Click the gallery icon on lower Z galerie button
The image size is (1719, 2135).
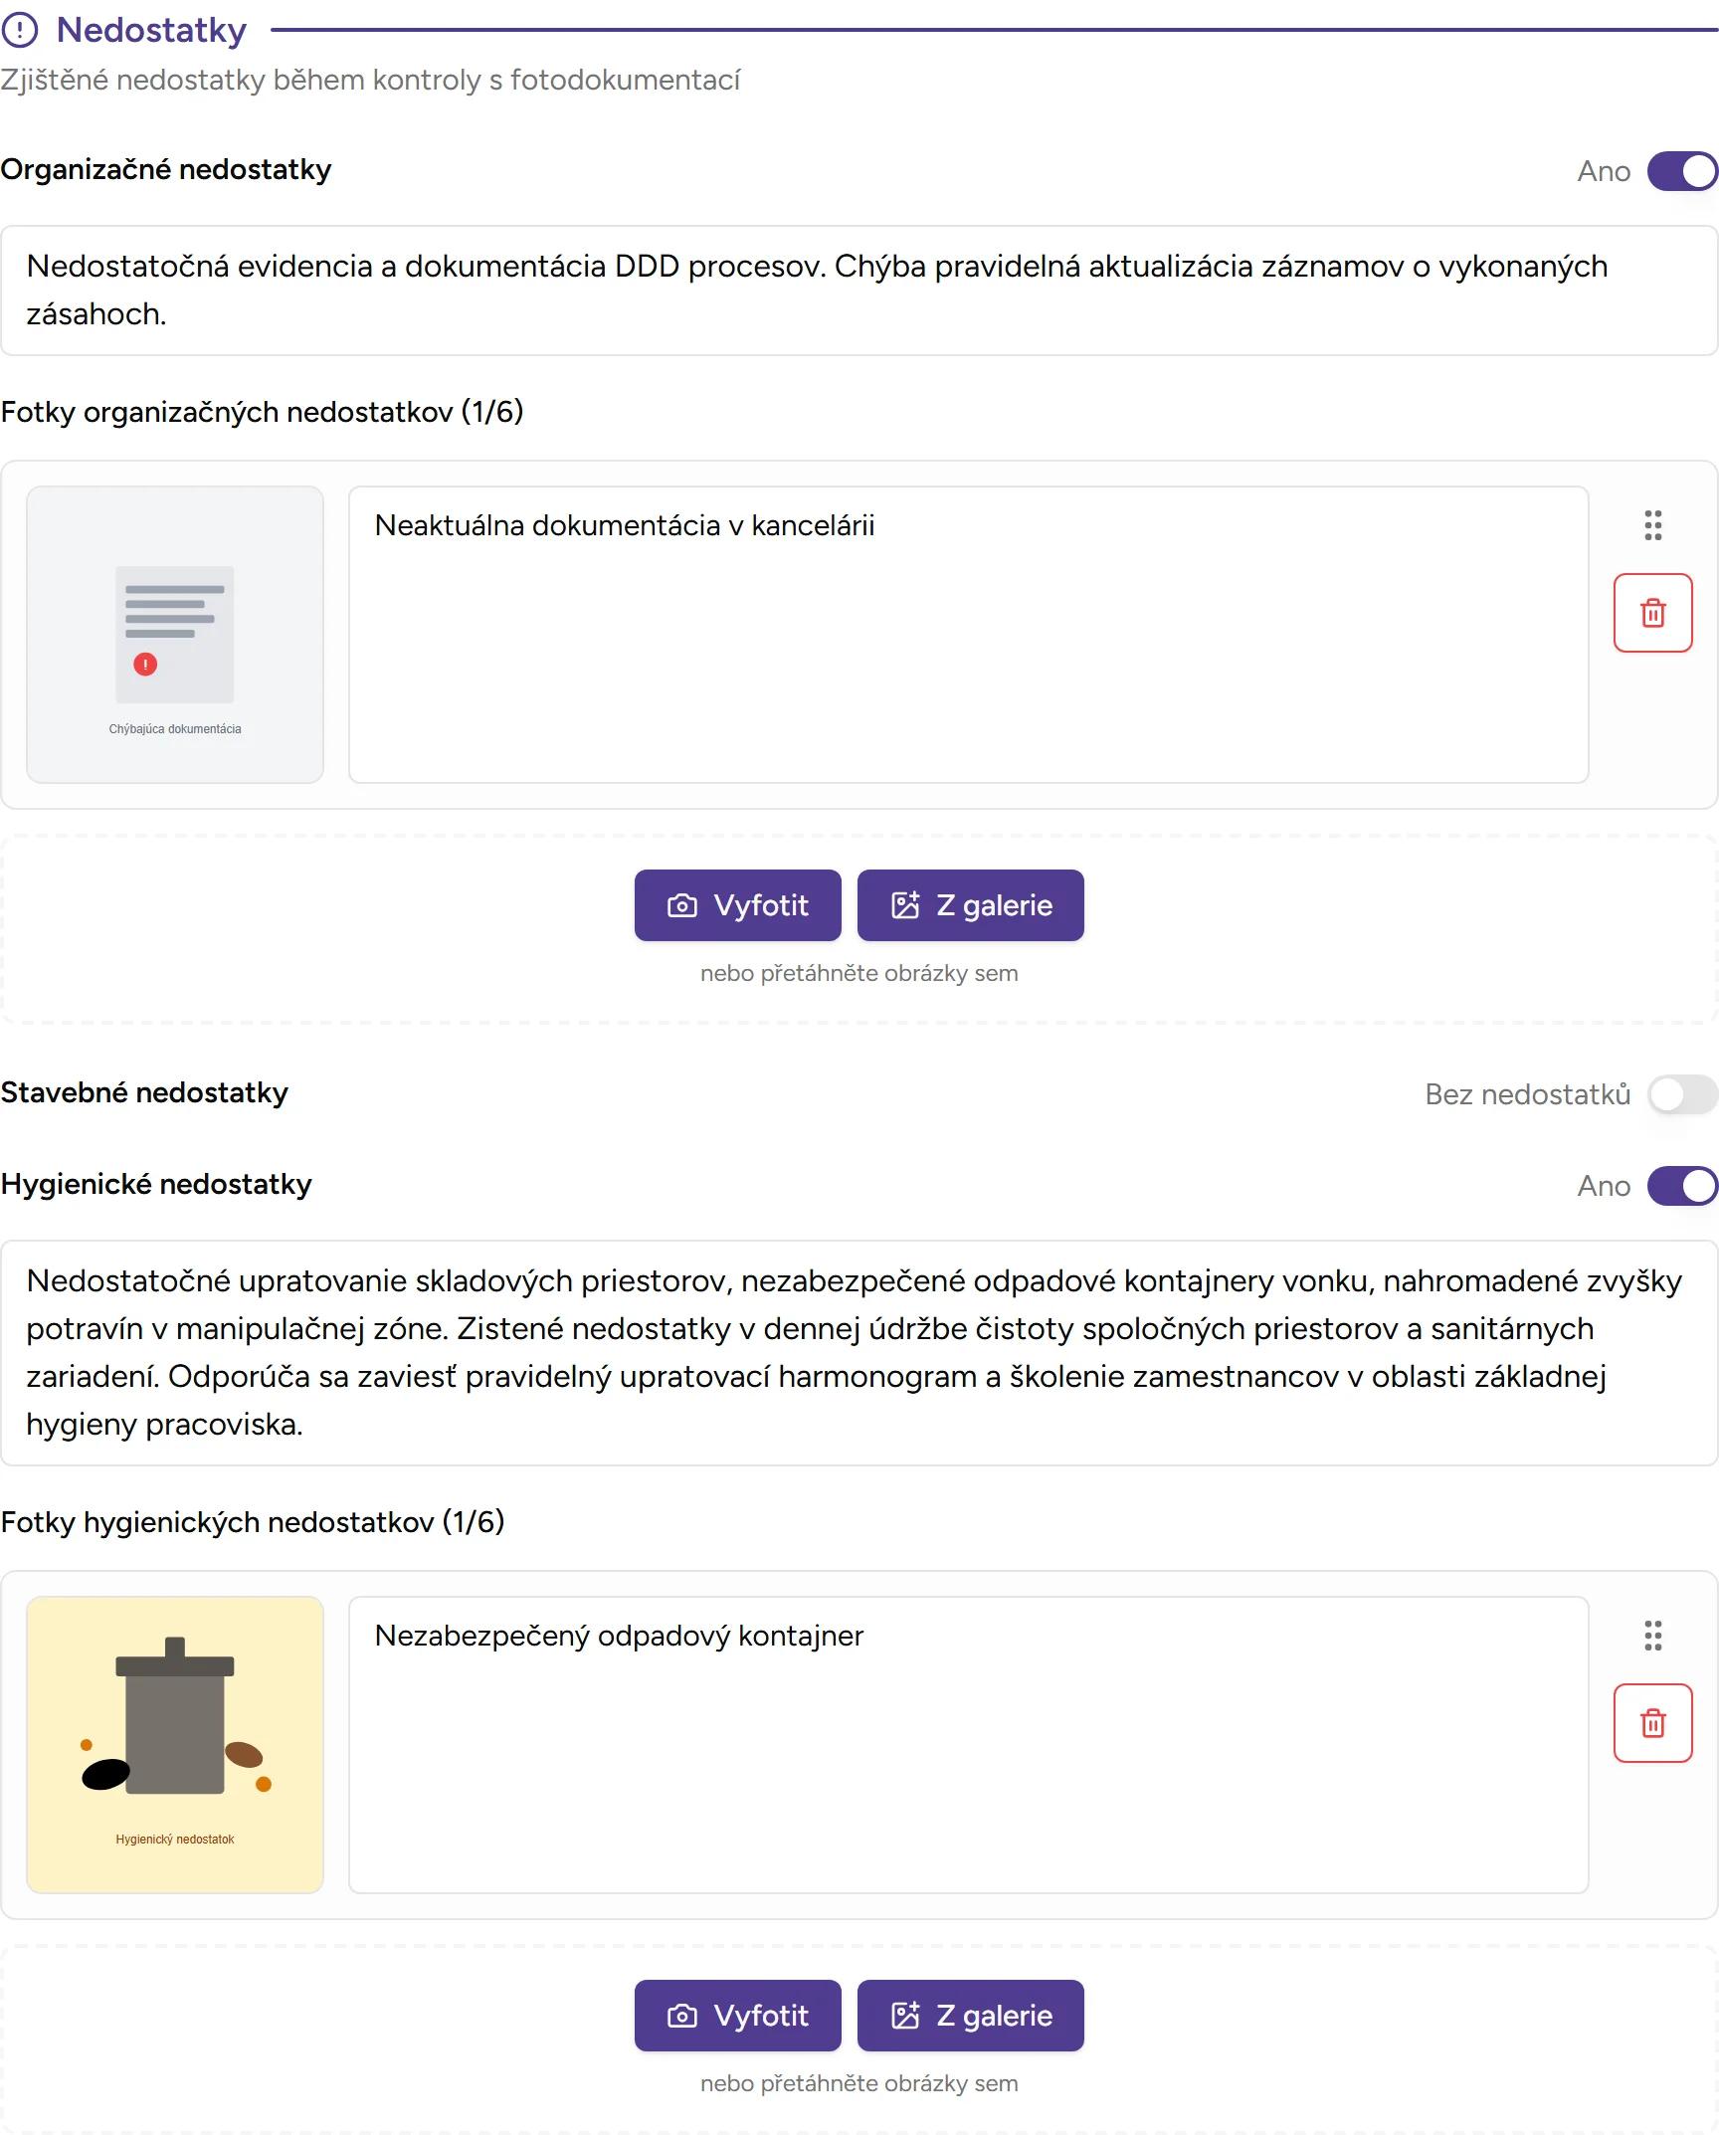pos(906,2016)
